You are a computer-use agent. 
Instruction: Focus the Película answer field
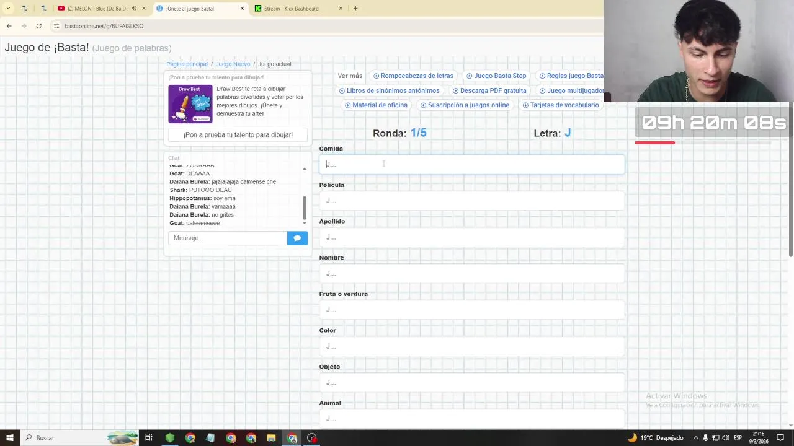[471, 201]
